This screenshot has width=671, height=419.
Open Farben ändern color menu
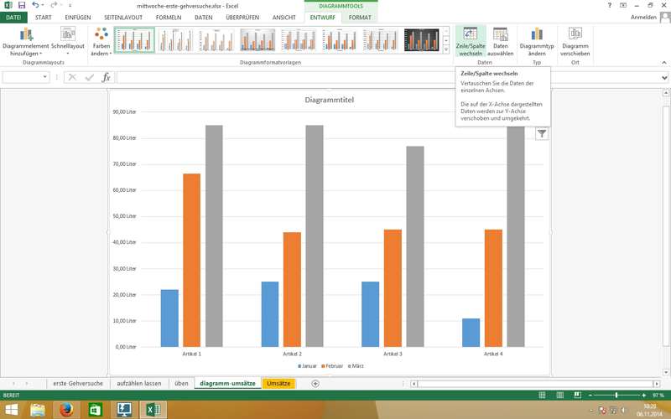tap(101, 40)
